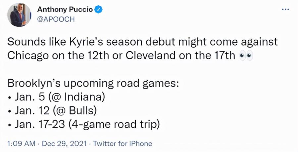Image resolution: width=298 pixels, height=152 pixels.
Task: Open the three-dot more options menu
Action: coord(285,9)
